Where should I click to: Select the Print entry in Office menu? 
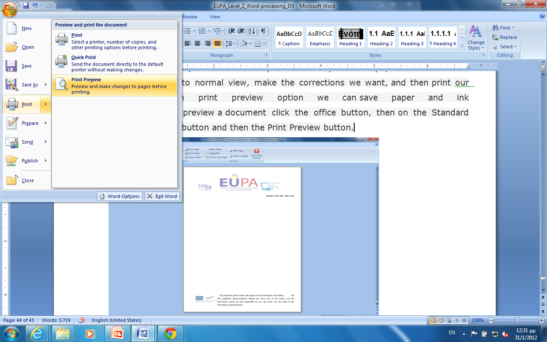22,104
